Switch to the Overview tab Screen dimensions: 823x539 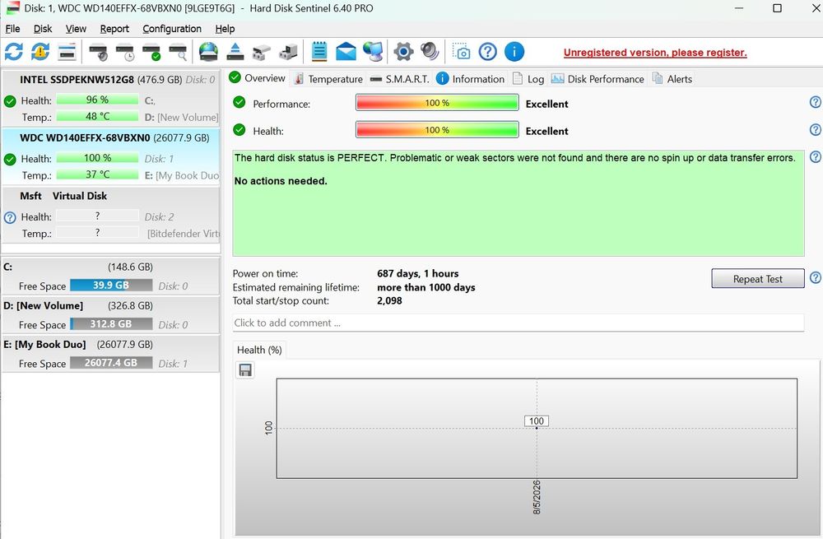(257, 78)
